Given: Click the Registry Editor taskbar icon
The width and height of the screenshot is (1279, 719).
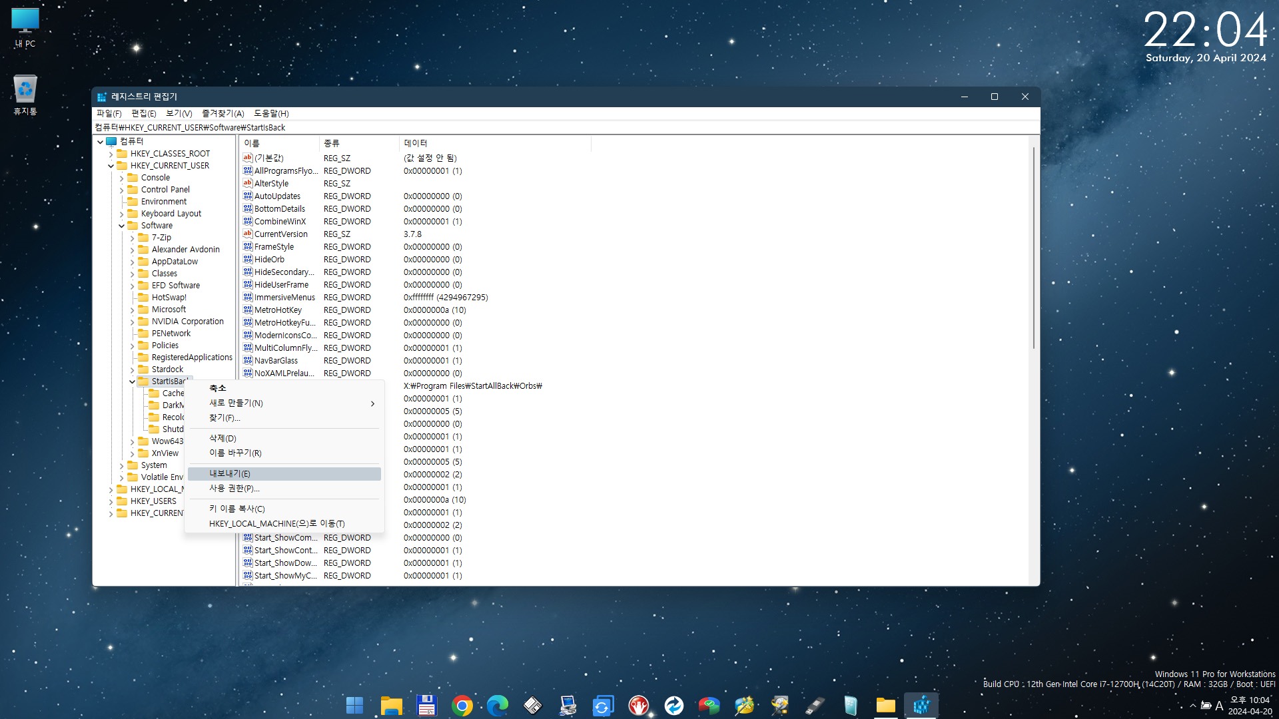Looking at the screenshot, I should click(x=921, y=705).
